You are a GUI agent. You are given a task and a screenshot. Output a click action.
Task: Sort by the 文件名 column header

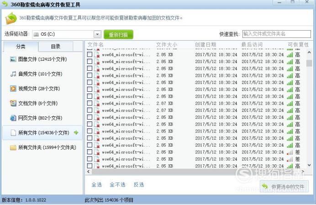coord(95,45)
